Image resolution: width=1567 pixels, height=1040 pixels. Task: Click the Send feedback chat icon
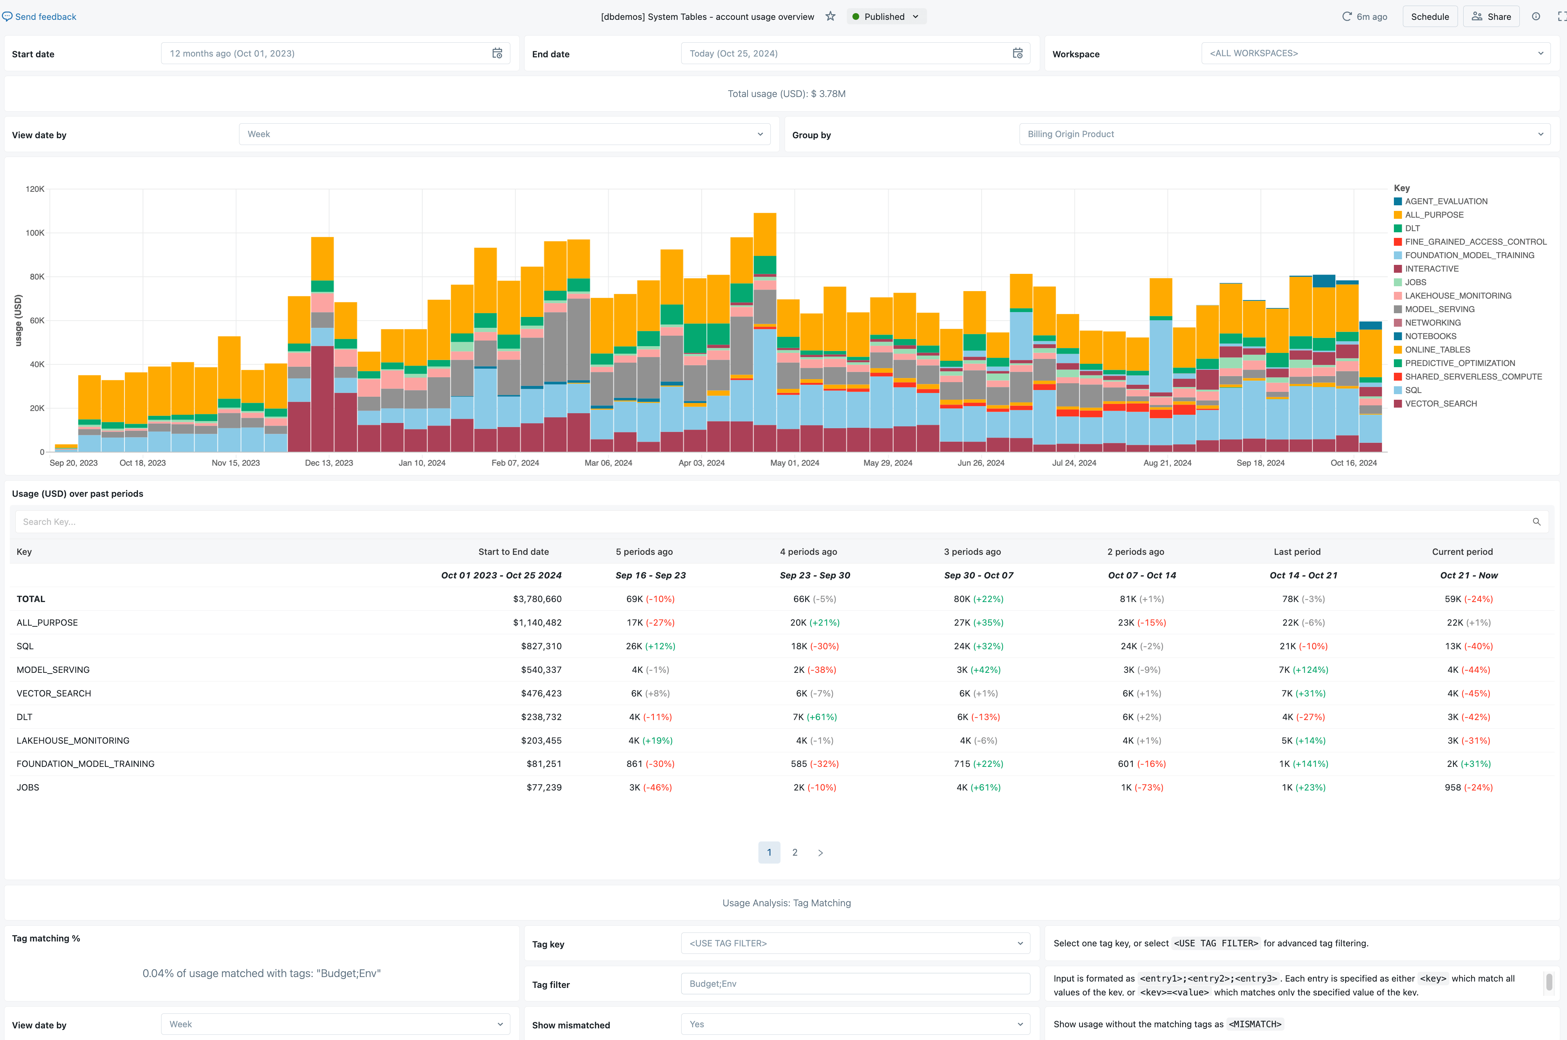coord(7,16)
